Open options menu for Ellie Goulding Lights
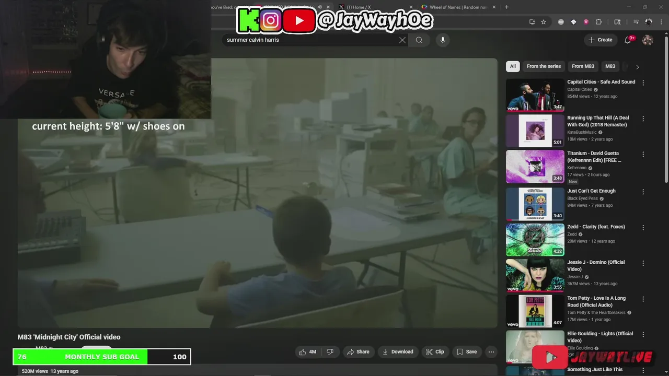Image resolution: width=669 pixels, height=376 pixels. tap(643, 334)
